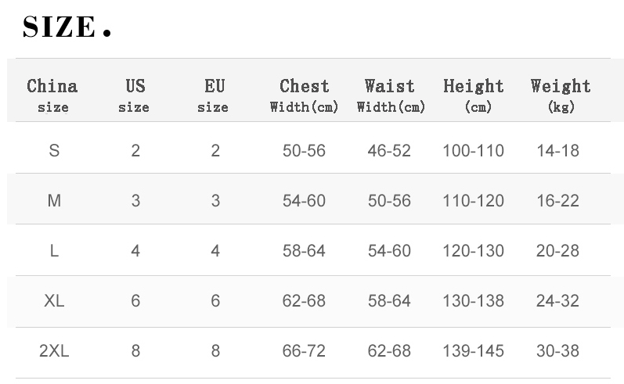The image size is (624, 384).
Task: Click the Height (cm) column header
Action: tap(473, 95)
